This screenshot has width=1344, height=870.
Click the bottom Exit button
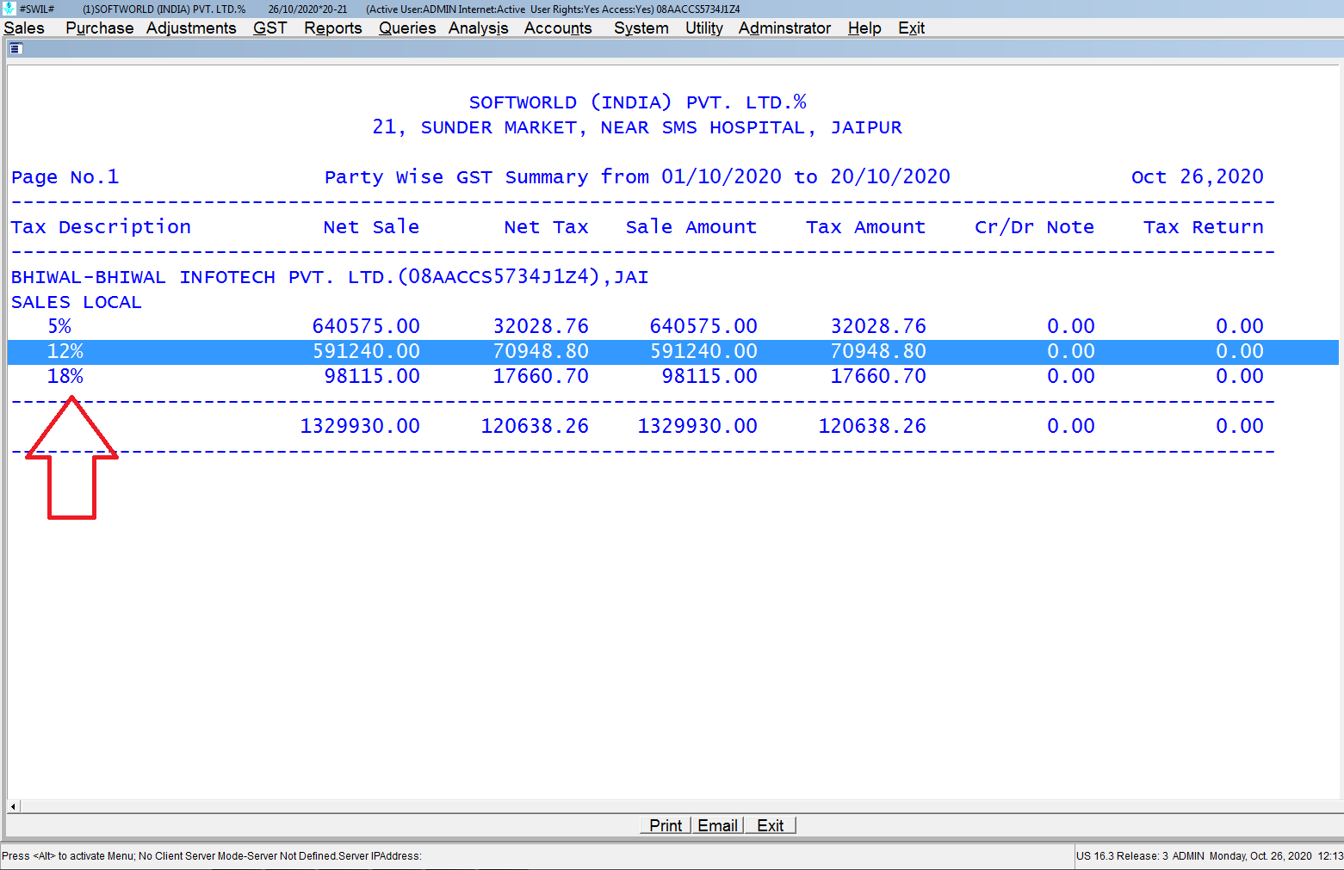pos(770,825)
